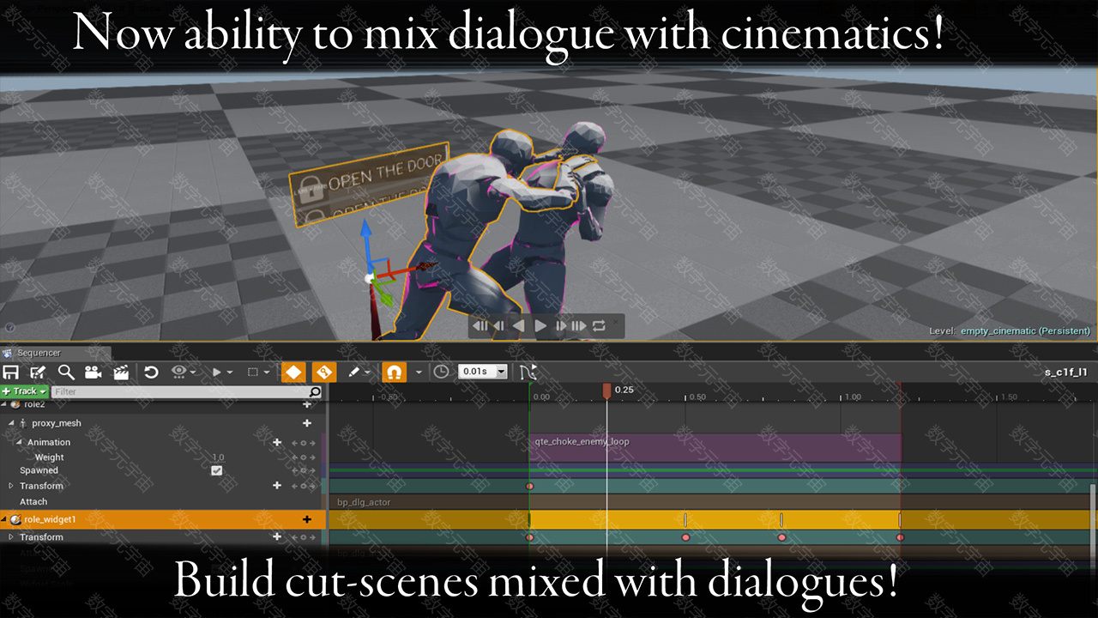Add key on proxy_mesh Transform row dot
Viewport: 1098px width, 618px height.
302,486
